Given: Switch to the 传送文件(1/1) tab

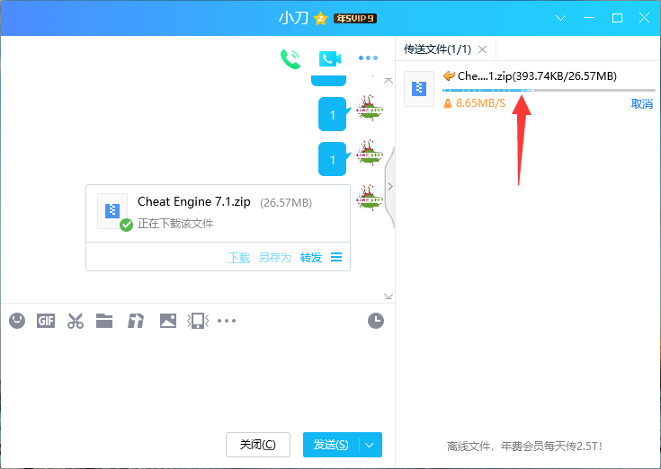Looking at the screenshot, I should 437,49.
